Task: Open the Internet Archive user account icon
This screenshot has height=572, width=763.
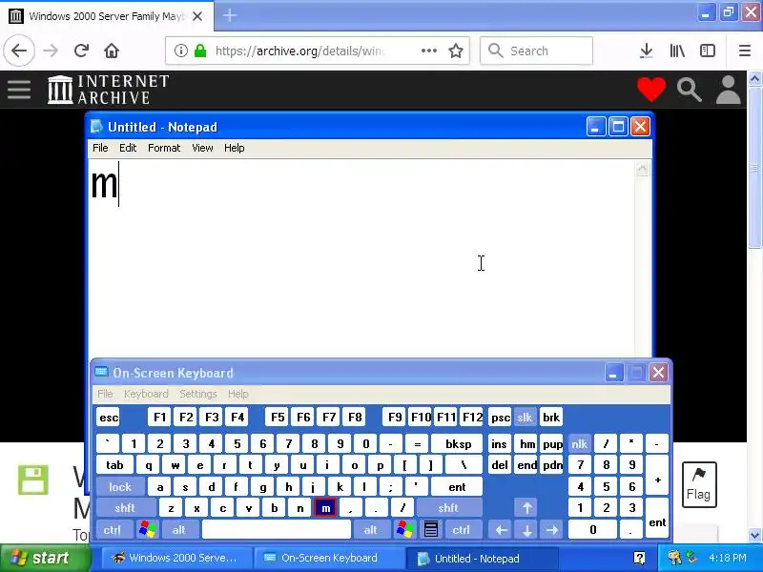Action: coord(728,90)
